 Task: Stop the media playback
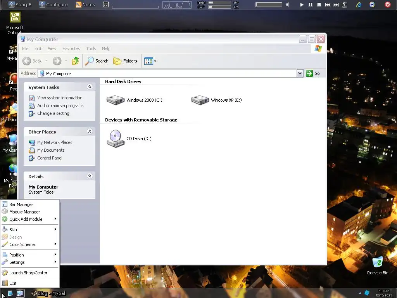point(319,5)
